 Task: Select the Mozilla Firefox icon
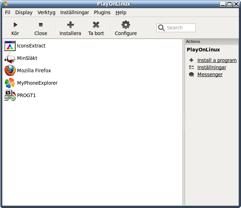[x=10, y=71]
